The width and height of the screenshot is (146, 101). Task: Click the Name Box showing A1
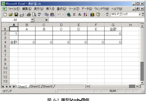(x=16, y=20)
